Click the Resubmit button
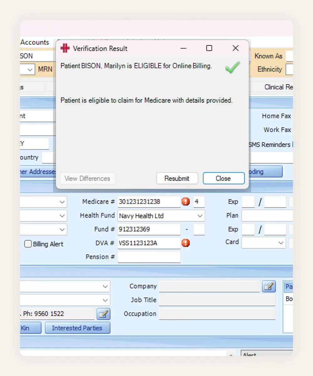The image size is (313, 376). 177,178
